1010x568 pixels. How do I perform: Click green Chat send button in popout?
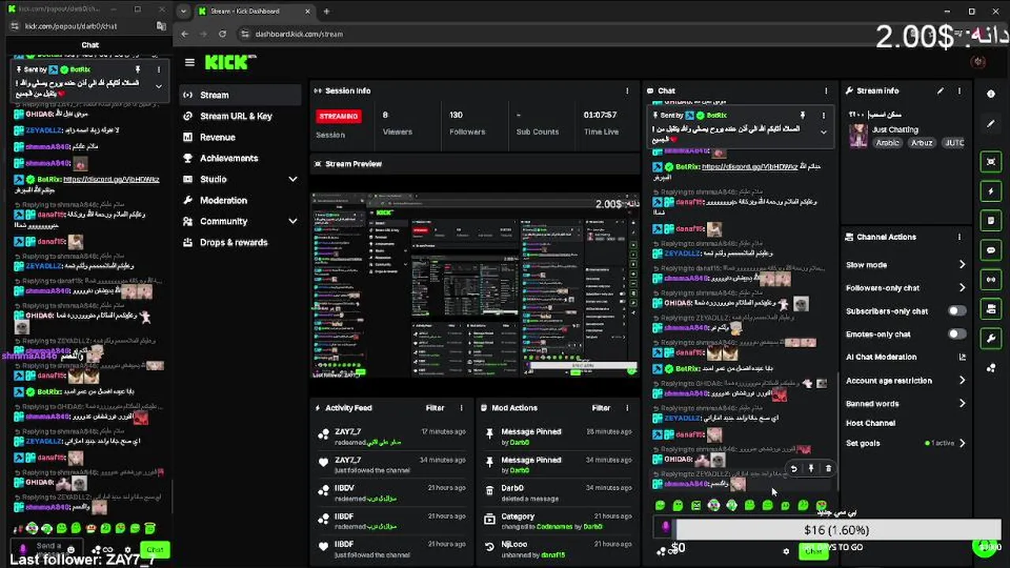click(x=155, y=550)
